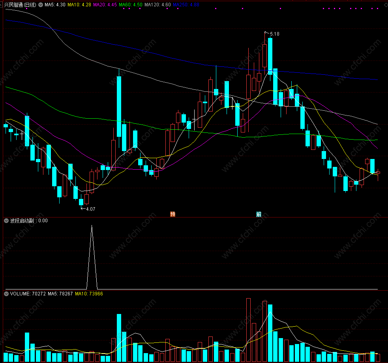This screenshot has height=363, width=388.
Task: Click the green MA60: 4.50 label
Action: tap(131, 5)
